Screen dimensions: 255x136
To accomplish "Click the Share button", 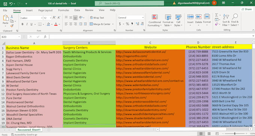I will 246,9.
